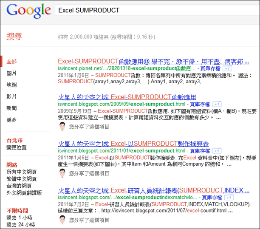The width and height of the screenshot is (260, 229).
Task: Click the 網路 filter heading
Action: tap(12, 165)
